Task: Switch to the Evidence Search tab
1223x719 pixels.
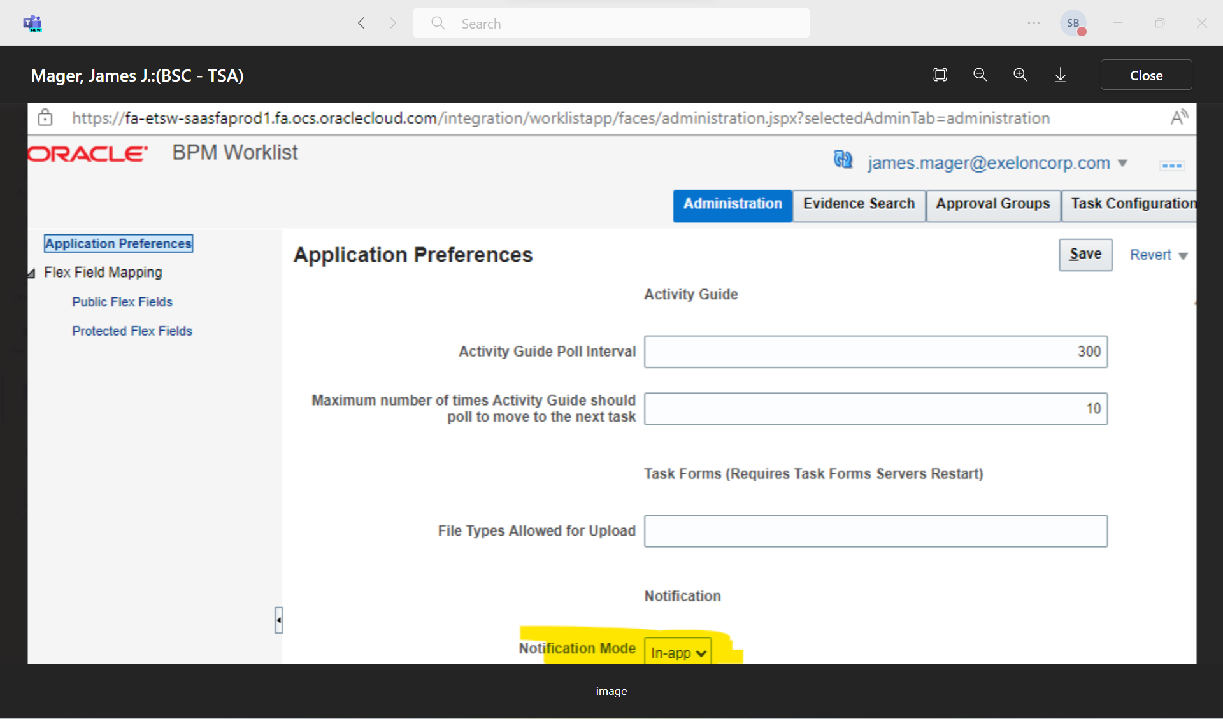Action: pos(858,204)
